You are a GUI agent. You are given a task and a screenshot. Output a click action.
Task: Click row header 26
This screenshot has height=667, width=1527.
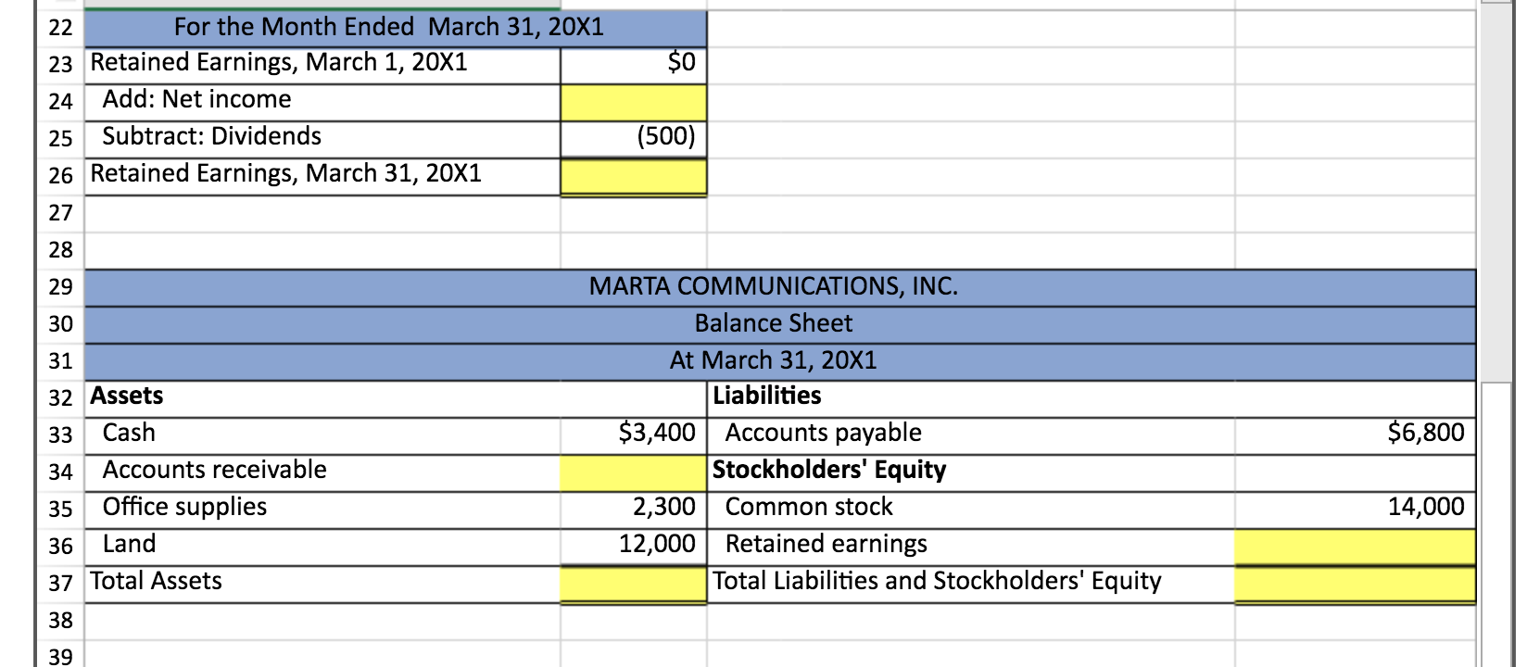(x=60, y=176)
